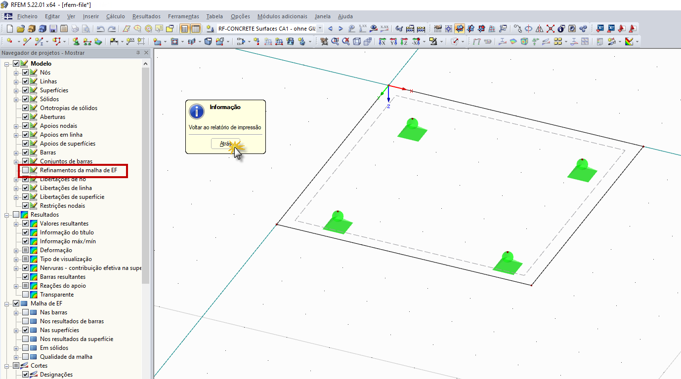Select Apoios em linha tree item
The image size is (681, 379).
pos(61,135)
